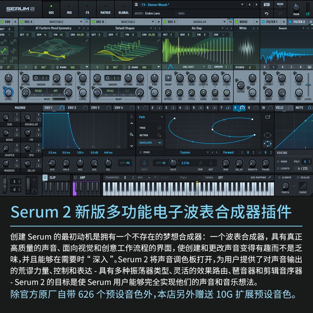Click the portamento CURVE box
The height and width of the screenshot is (313, 313).
[302, 186]
